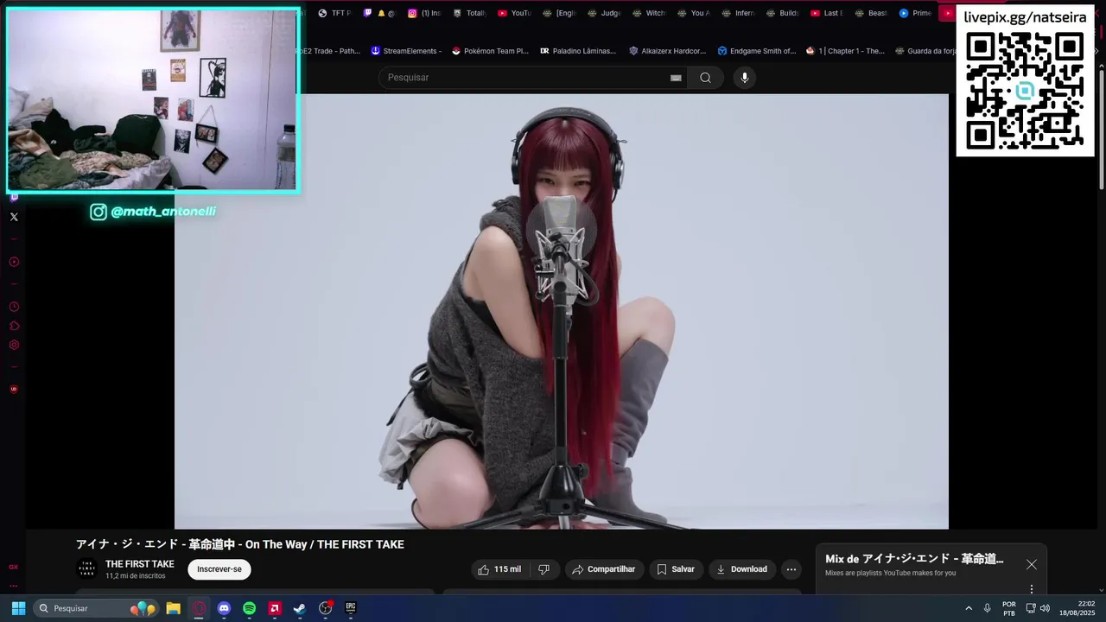Switch to the Beast tab
This screenshot has width=1106, height=622.
click(x=872, y=13)
